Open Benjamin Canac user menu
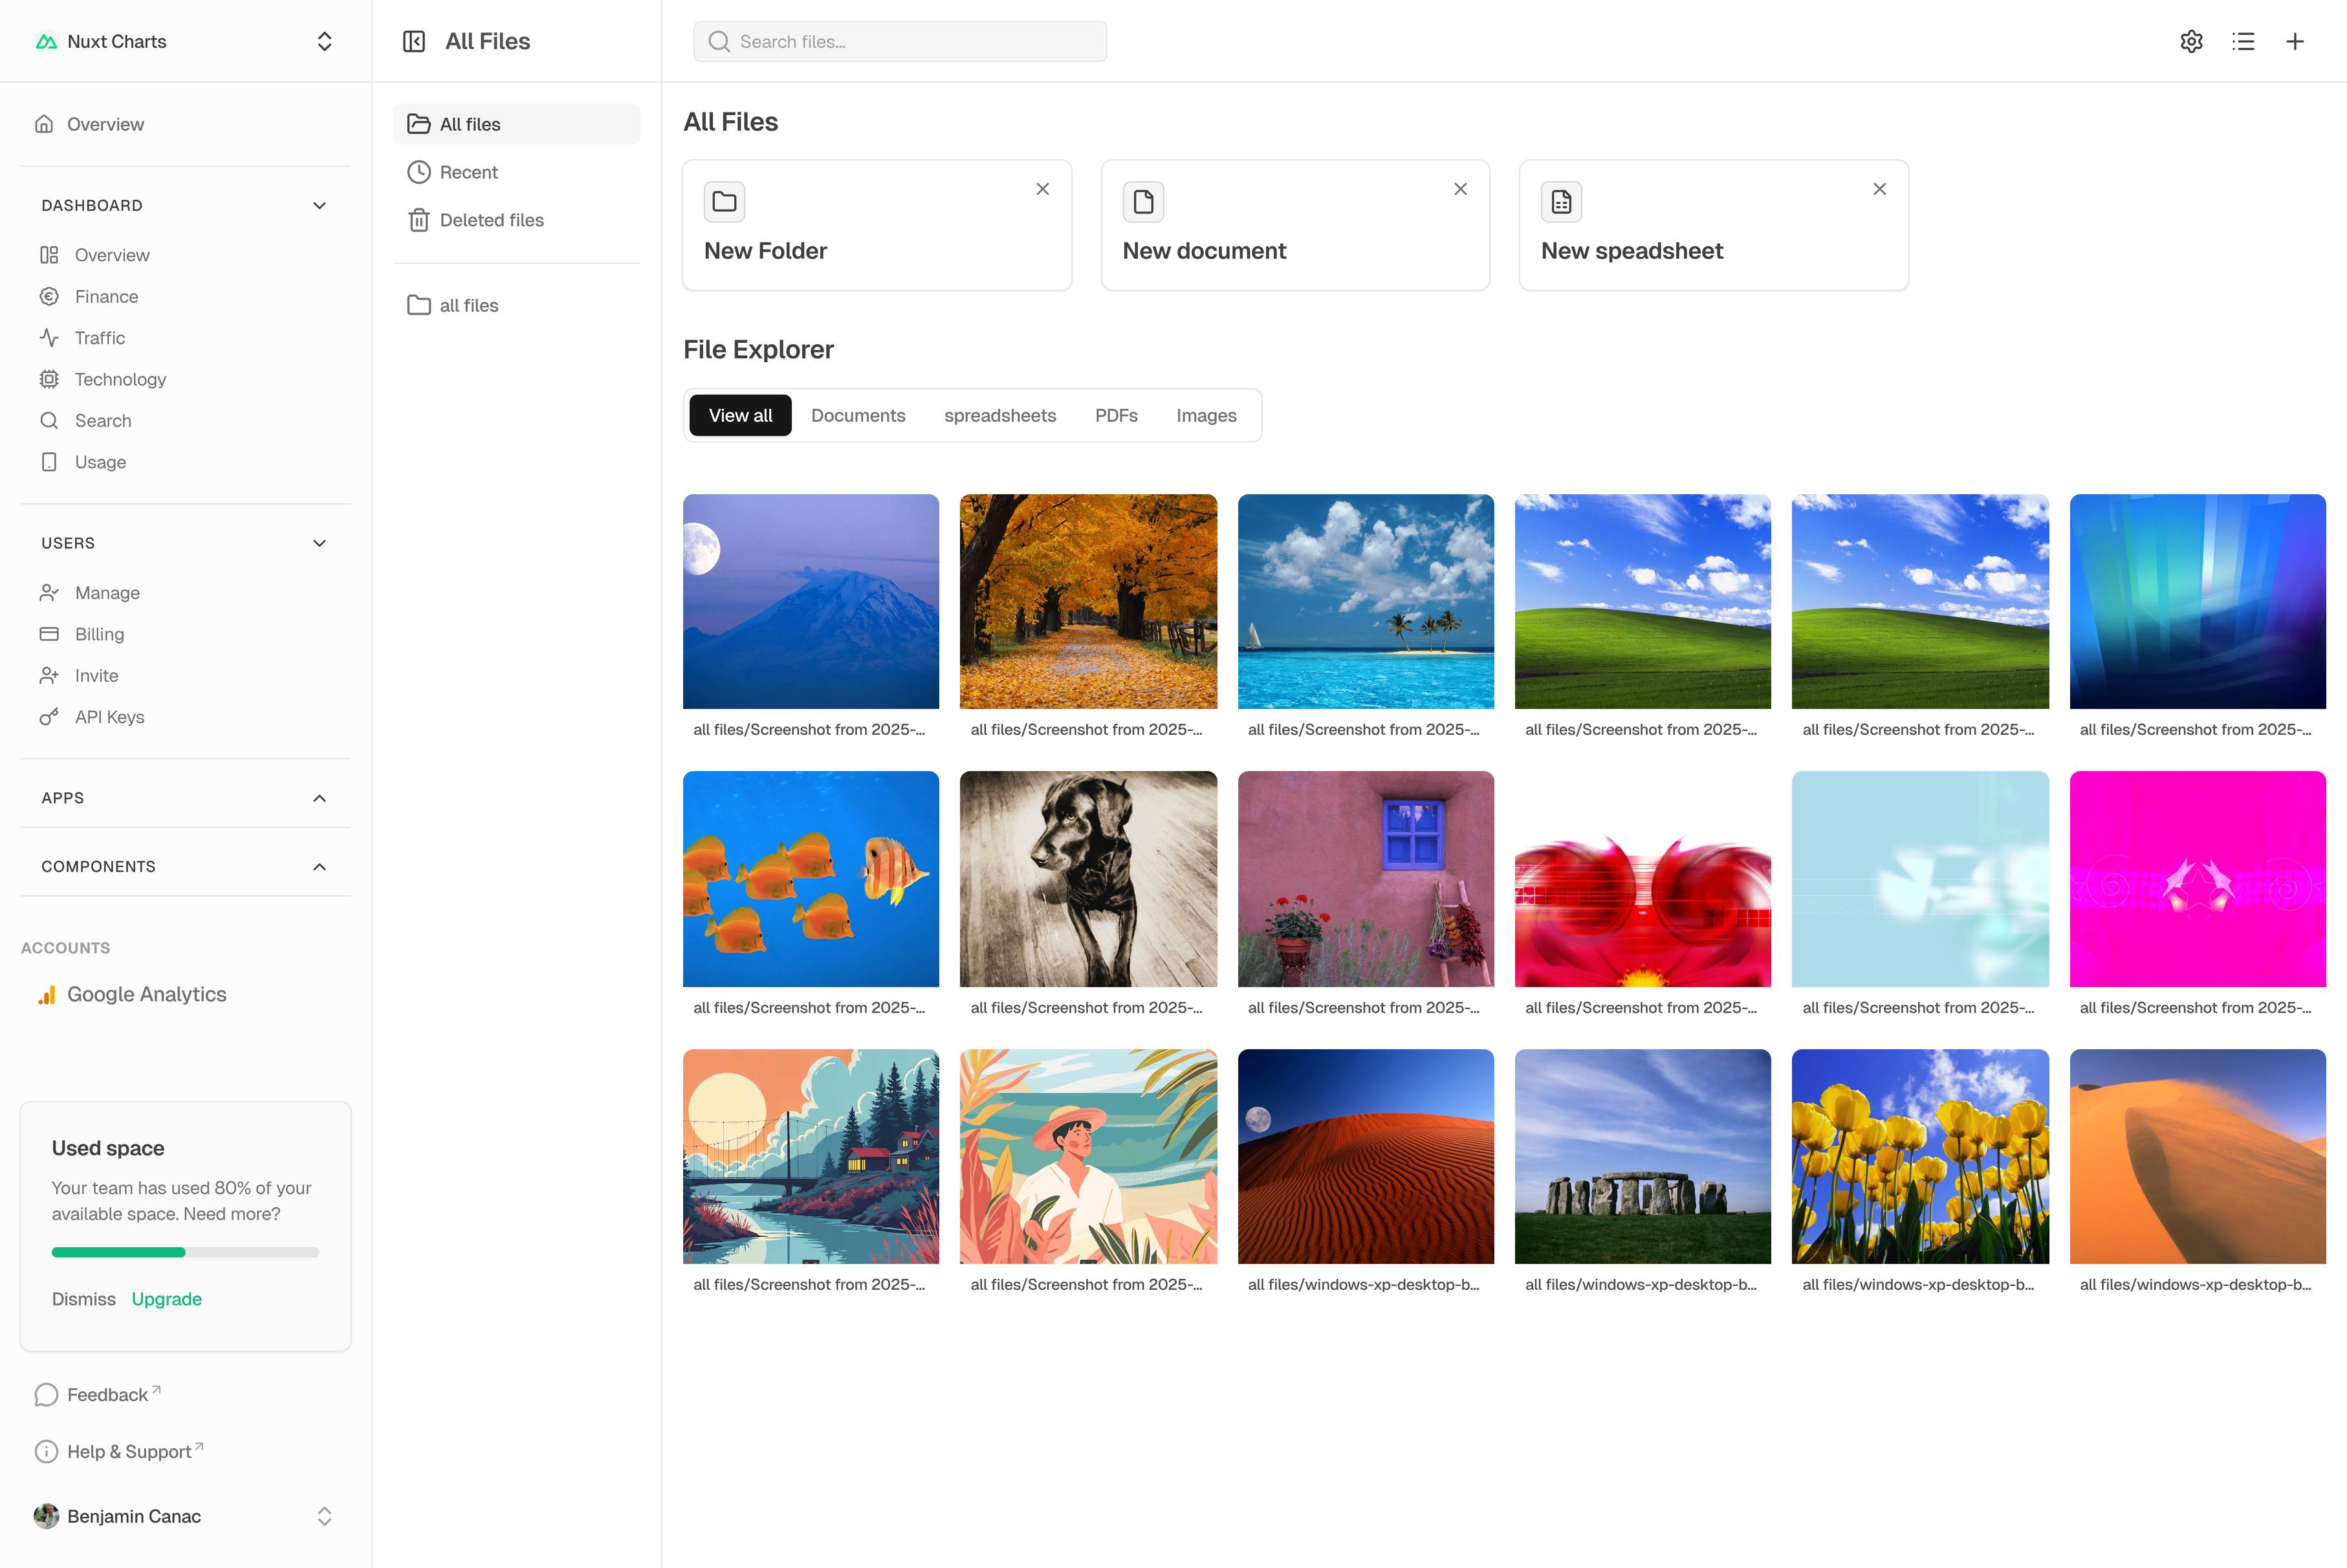The width and height of the screenshot is (2347, 1568). [x=185, y=1516]
